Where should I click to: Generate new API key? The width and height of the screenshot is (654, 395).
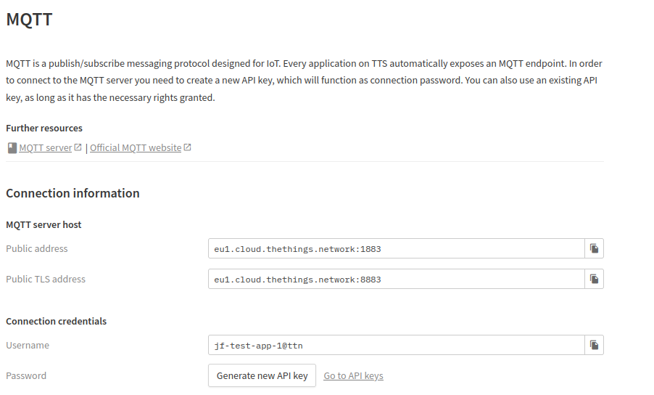[262, 375]
